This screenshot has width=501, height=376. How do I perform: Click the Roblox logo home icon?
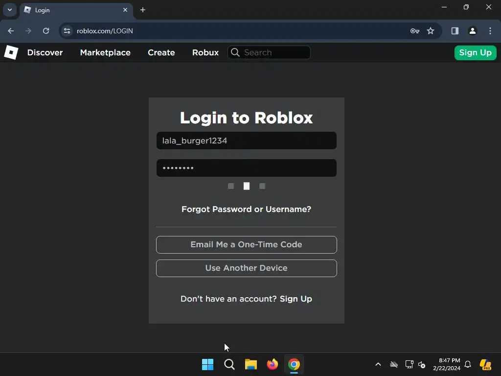11,52
